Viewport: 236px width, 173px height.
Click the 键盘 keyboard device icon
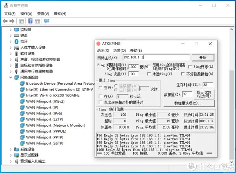point(17,36)
